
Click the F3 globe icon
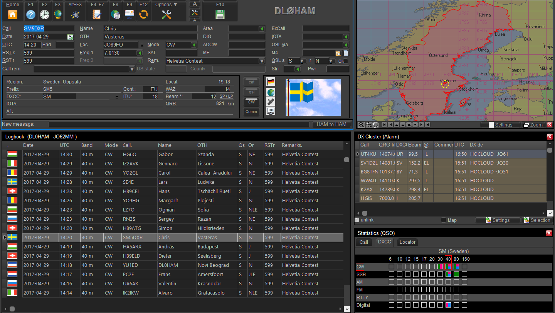[x=58, y=11]
